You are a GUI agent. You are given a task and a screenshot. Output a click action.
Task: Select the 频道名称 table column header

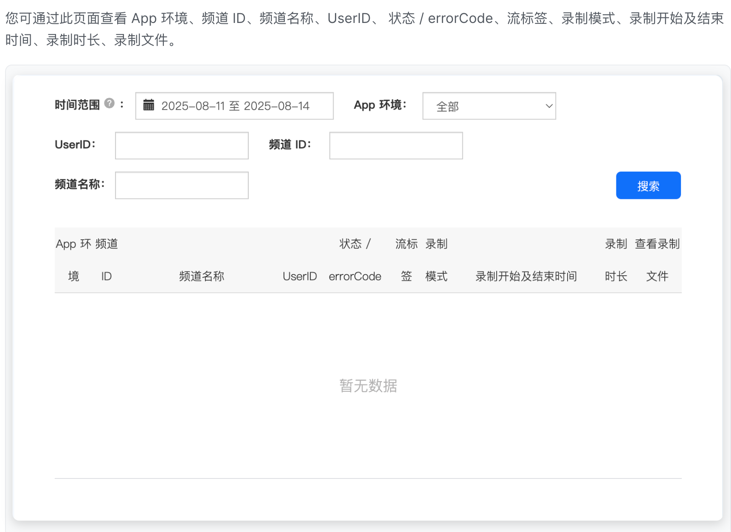[x=201, y=276]
